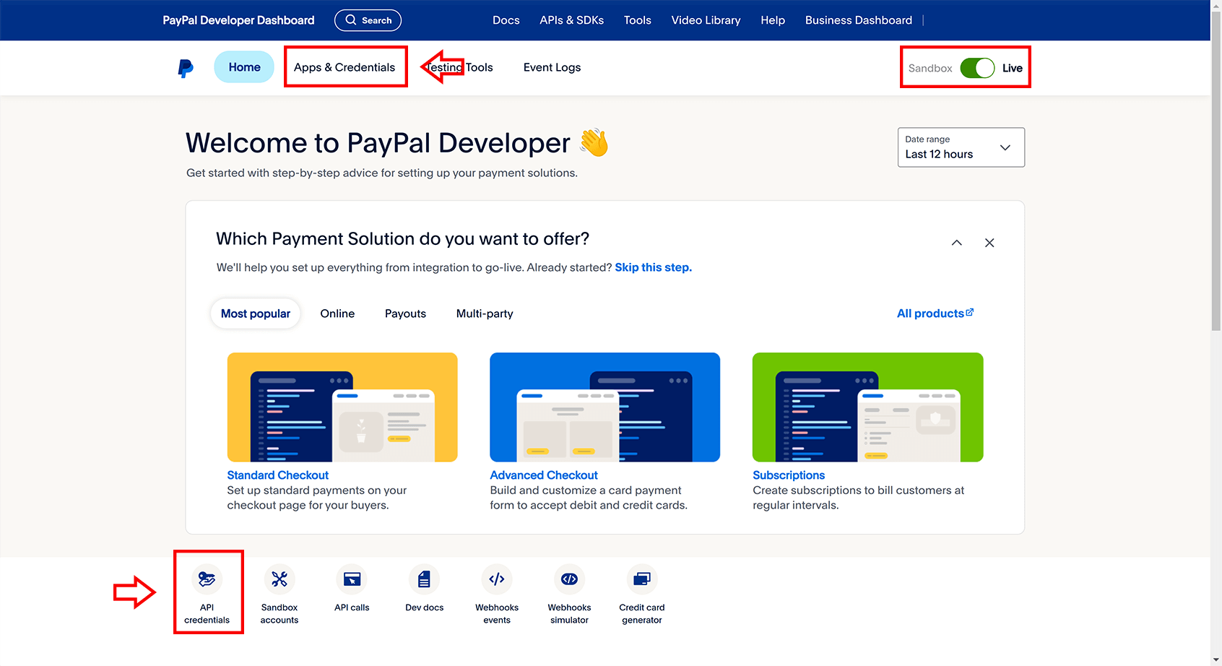Open APIs & SDKs menu

[571, 20]
